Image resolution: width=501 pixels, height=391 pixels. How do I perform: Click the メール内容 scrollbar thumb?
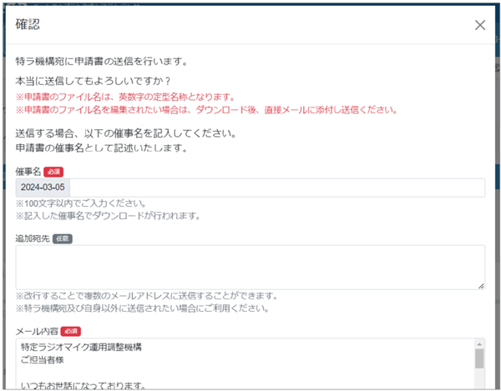pyautogui.click(x=479, y=358)
